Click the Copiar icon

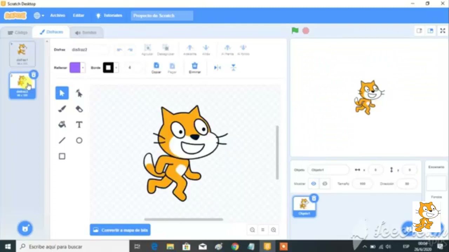point(156,65)
